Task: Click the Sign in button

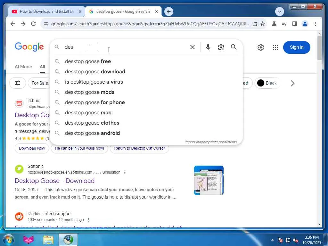Action: [296, 47]
